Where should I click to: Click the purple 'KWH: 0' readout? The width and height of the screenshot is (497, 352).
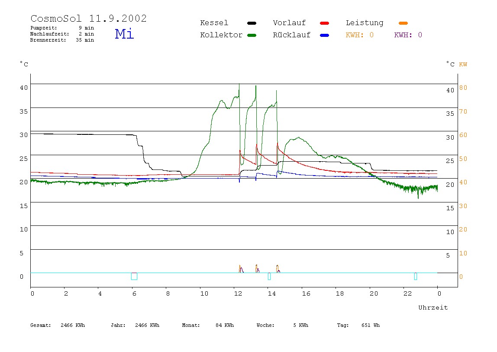(408, 35)
